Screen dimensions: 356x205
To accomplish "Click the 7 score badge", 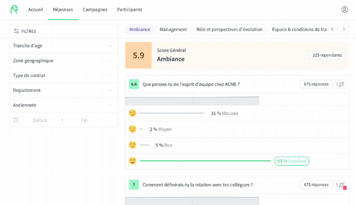I will [134, 185].
